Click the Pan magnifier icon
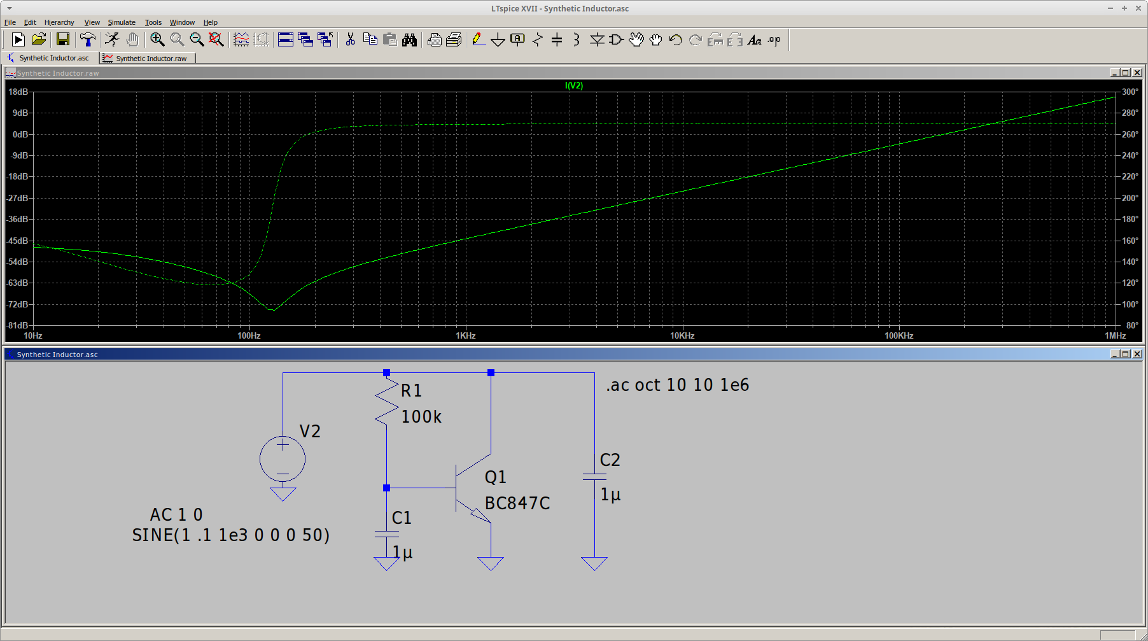Image resolution: width=1148 pixels, height=641 pixels. click(x=177, y=39)
